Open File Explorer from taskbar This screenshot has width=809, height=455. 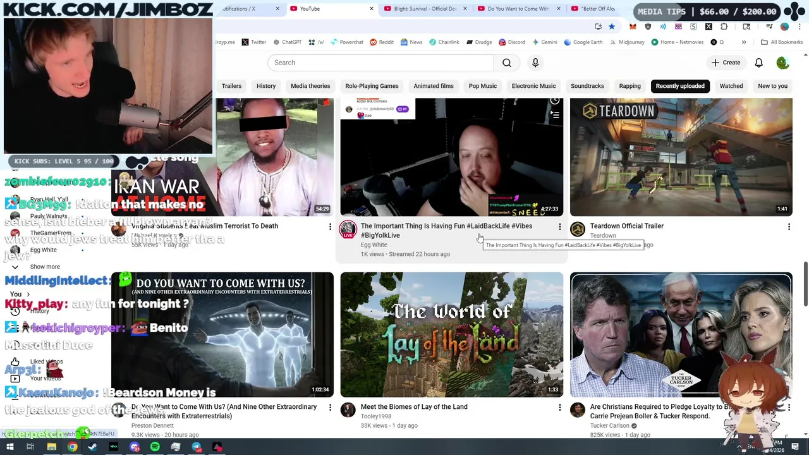pos(51,447)
